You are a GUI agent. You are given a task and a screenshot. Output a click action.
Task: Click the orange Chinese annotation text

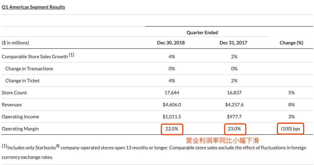(x=222, y=141)
